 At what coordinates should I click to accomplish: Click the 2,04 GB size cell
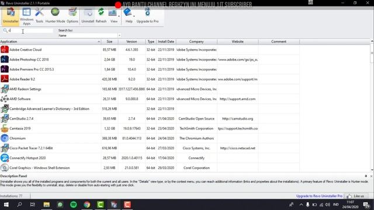point(109,60)
